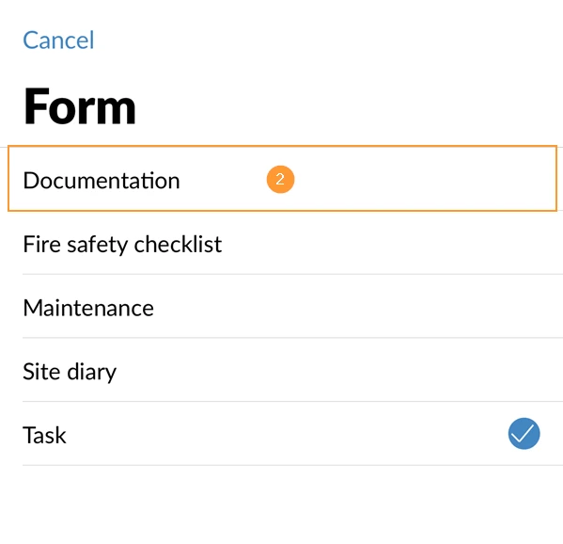Tap the blue checkmark beside Task
The width and height of the screenshot is (563, 544).
524,433
